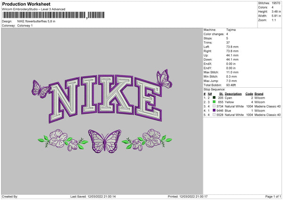
Task: Click the 'Right:' measurement label
Action: tap(208, 51)
